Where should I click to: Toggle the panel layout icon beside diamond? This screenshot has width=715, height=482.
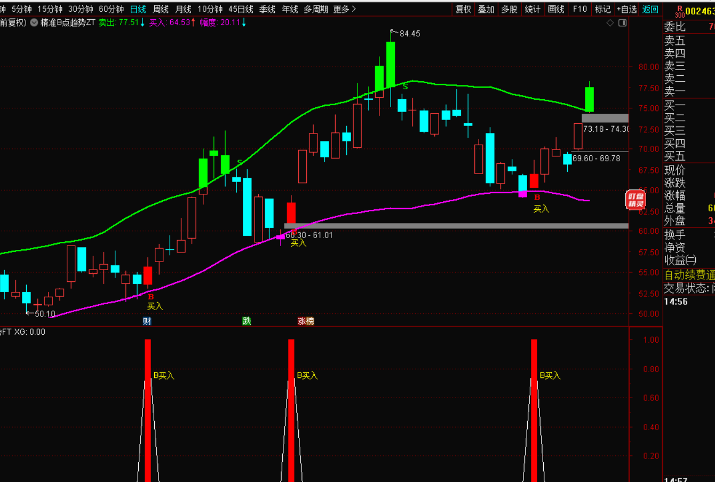click(622, 23)
